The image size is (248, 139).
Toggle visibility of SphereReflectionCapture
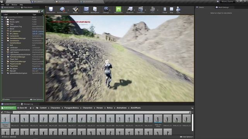click(x=2, y=73)
